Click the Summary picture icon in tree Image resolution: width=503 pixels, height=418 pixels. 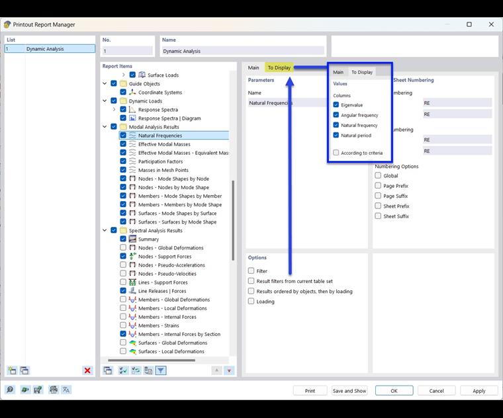132,239
